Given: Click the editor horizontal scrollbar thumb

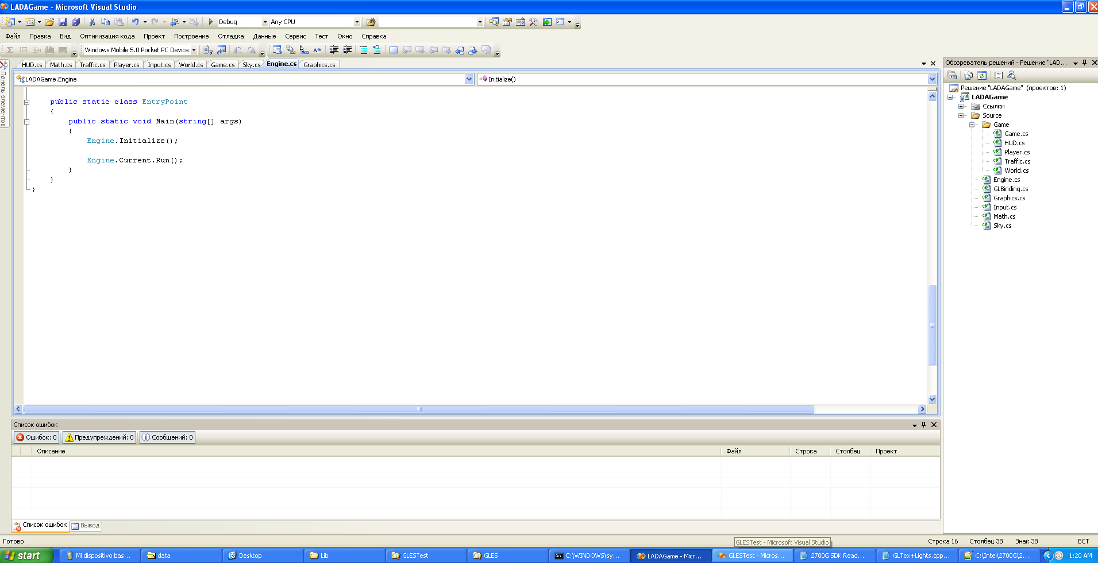Looking at the screenshot, I should 419,409.
